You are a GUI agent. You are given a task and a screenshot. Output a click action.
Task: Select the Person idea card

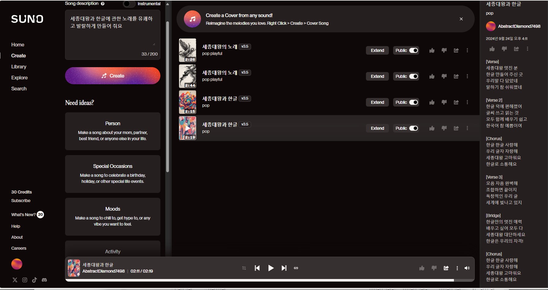pos(113,131)
